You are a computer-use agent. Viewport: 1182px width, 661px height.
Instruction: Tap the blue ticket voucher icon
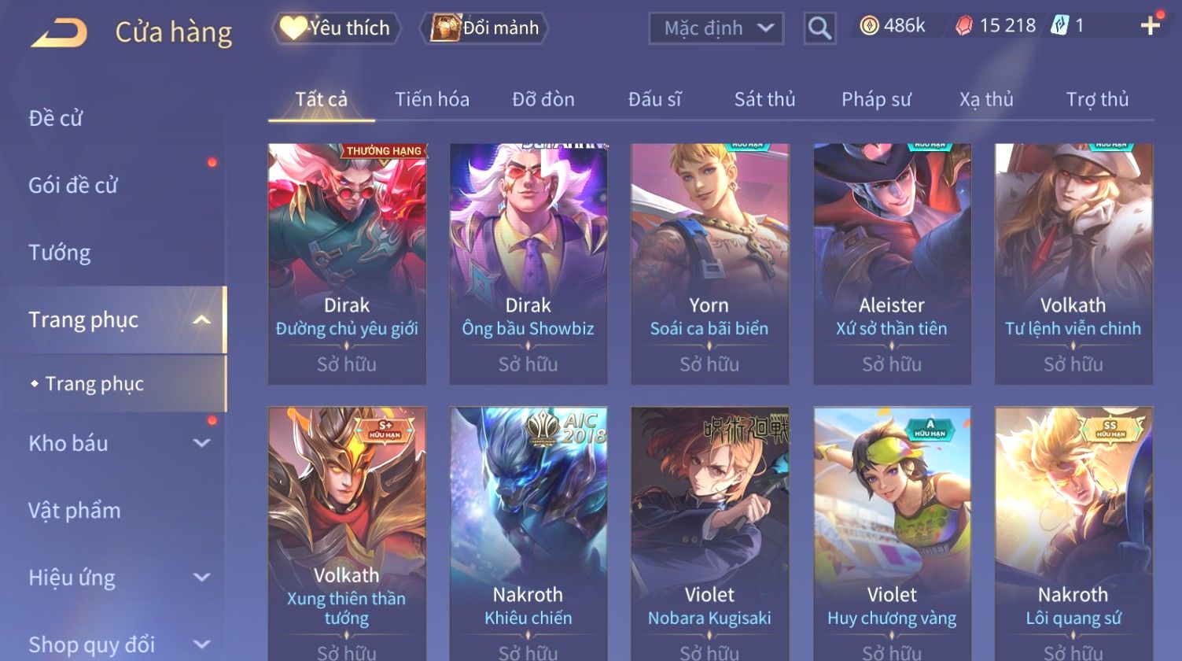(1059, 26)
